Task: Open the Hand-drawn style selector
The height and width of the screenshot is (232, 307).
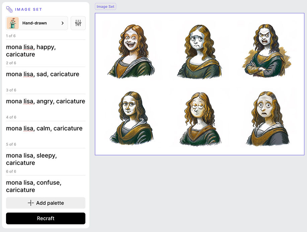Action: [37, 23]
